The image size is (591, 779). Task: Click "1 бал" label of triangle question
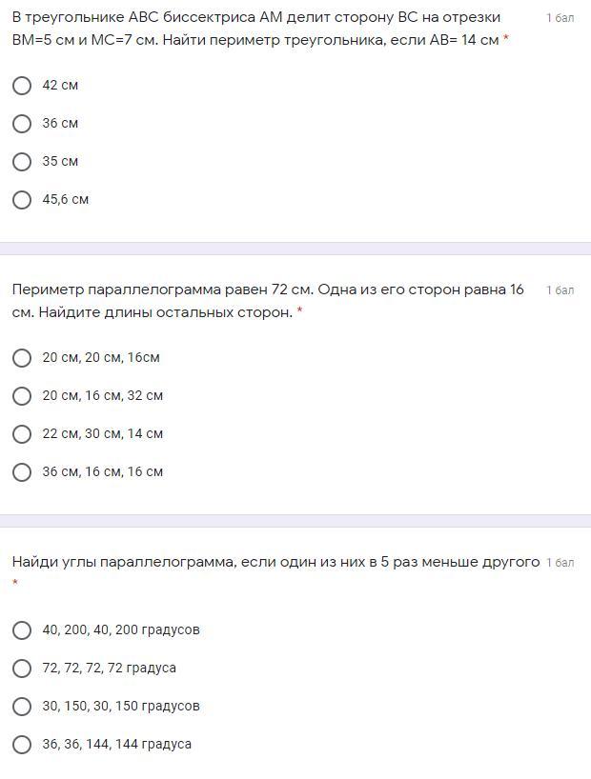(x=560, y=18)
